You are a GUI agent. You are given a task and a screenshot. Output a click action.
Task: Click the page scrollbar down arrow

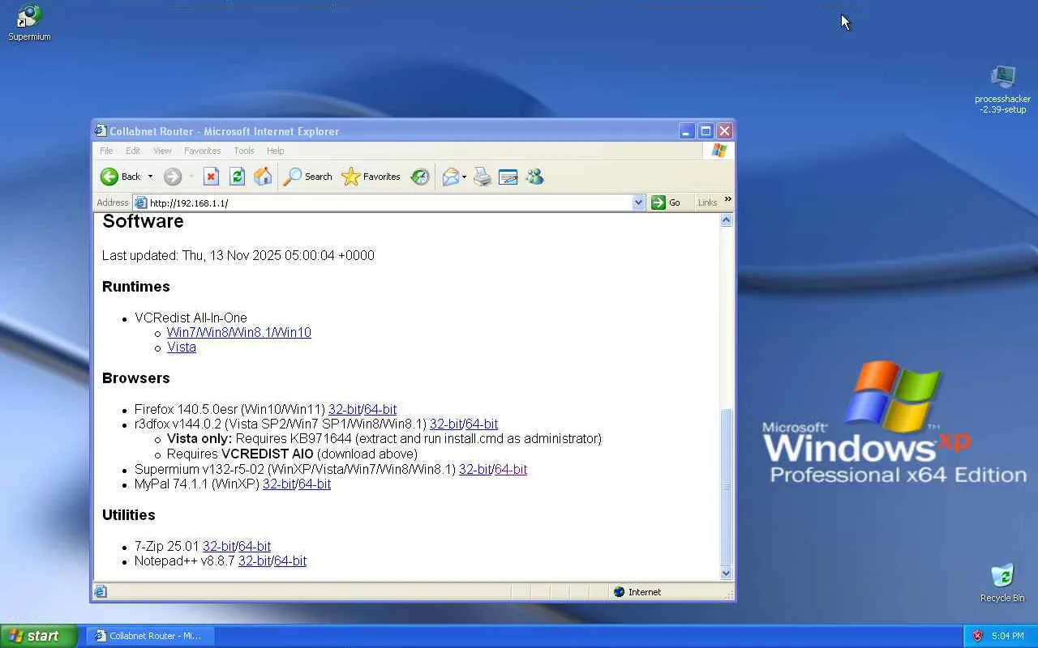[x=727, y=573]
